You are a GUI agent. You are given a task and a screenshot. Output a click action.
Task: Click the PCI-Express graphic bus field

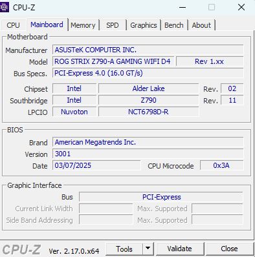tap(161, 197)
